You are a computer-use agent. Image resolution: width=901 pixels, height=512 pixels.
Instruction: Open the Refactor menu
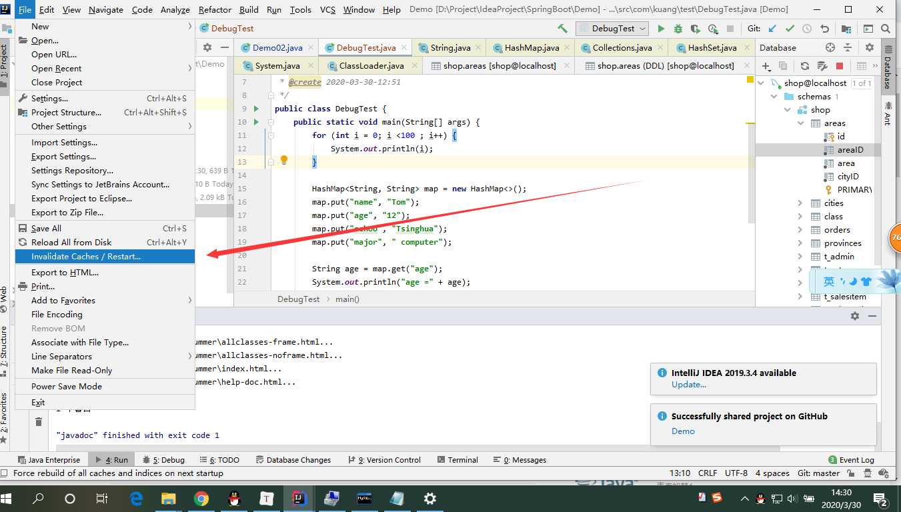(215, 9)
